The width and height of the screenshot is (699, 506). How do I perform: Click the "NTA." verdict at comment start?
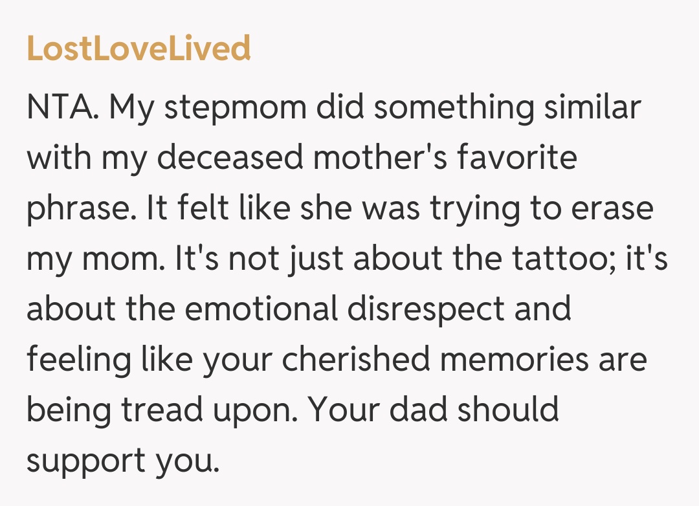61,108
